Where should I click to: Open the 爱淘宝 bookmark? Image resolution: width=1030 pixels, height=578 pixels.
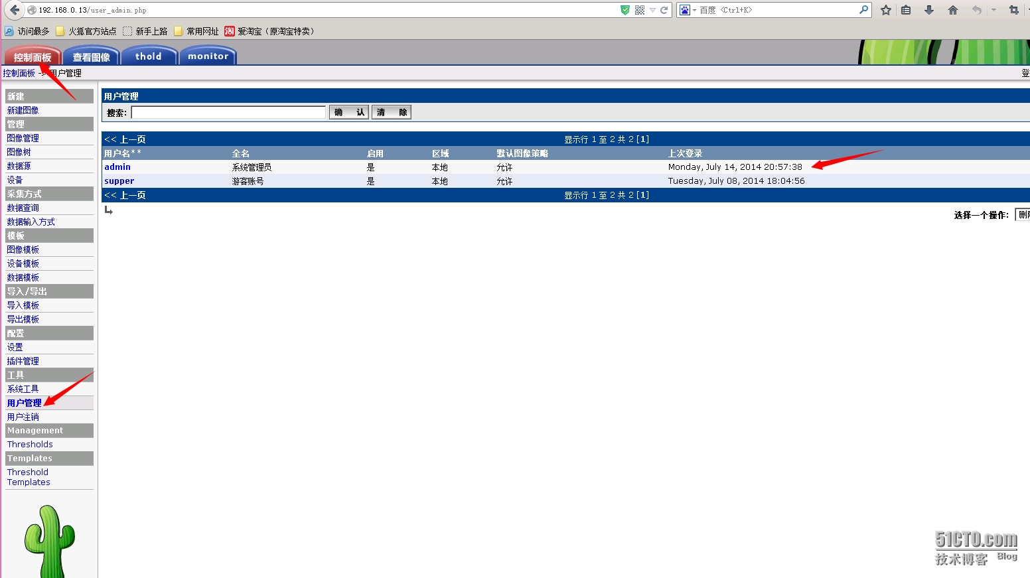pyautogui.click(x=269, y=31)
